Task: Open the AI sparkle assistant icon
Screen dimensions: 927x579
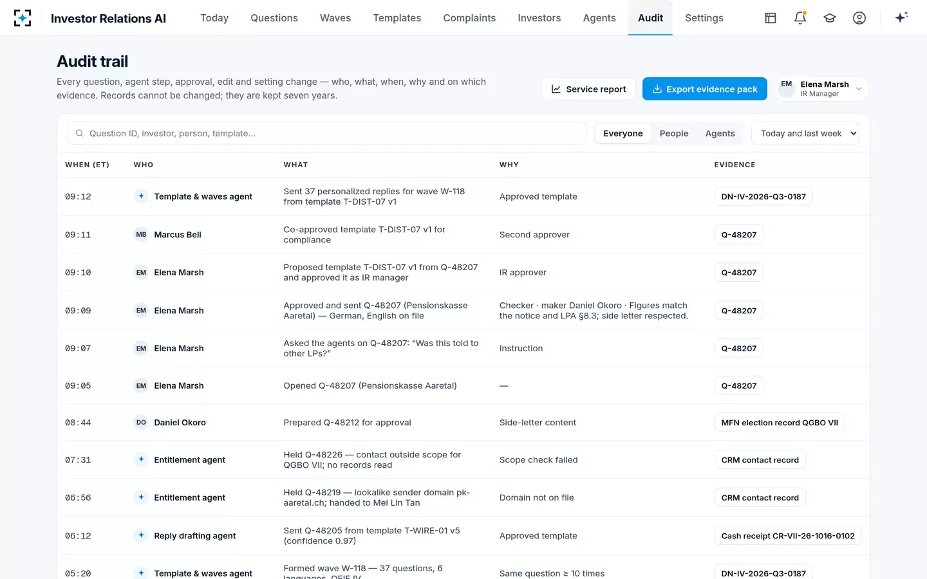Action: pos(901,17)
